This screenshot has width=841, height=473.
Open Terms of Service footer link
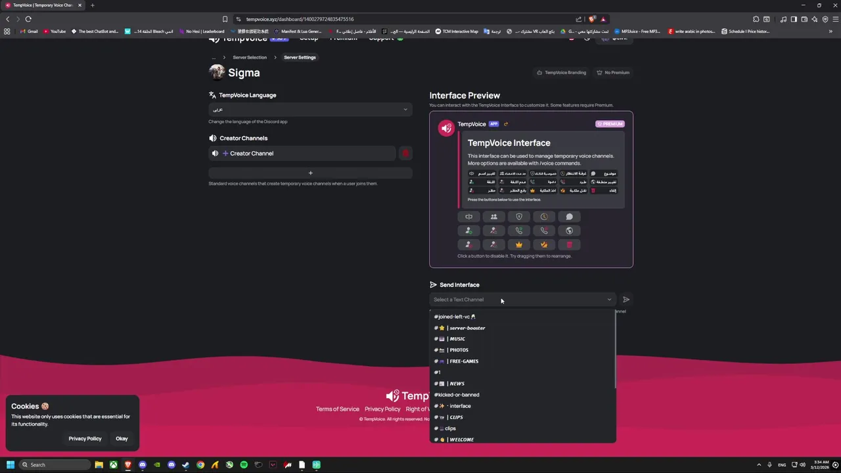click(x=337, y=409)
